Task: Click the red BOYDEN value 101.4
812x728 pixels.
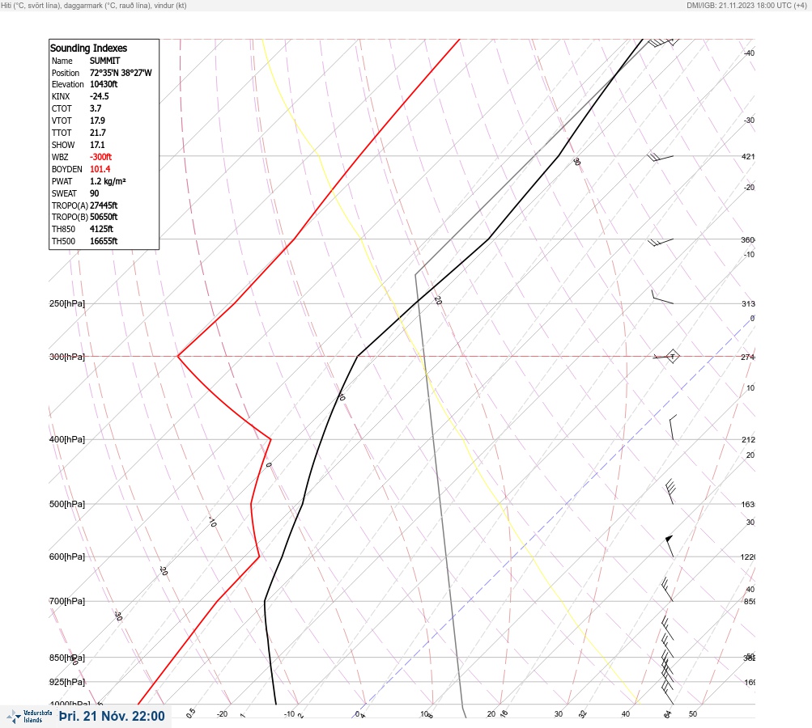Action: pyautogui.click(x=100, y=169)
